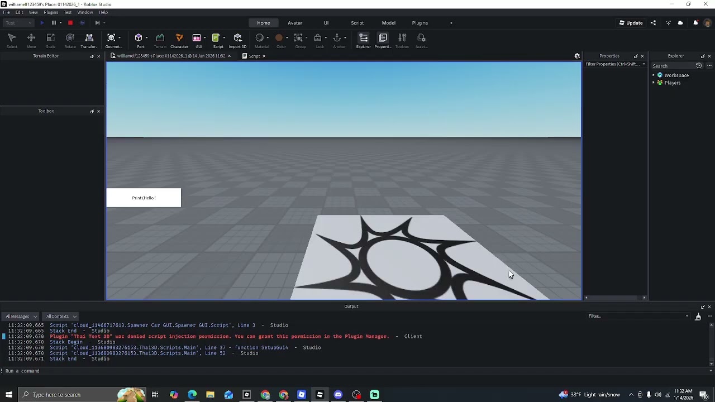Open Filter Properties dropdown arrow
The height and width of the screenshot is (402, 715).
[643, 64]
